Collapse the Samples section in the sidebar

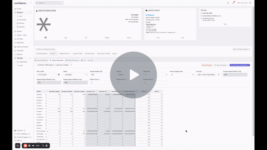pos(30,12)
